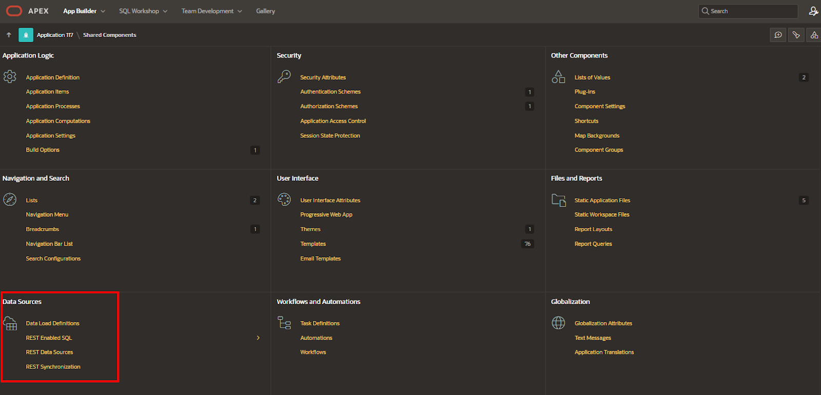Click the Oracle APEX logo

(27, 11)
